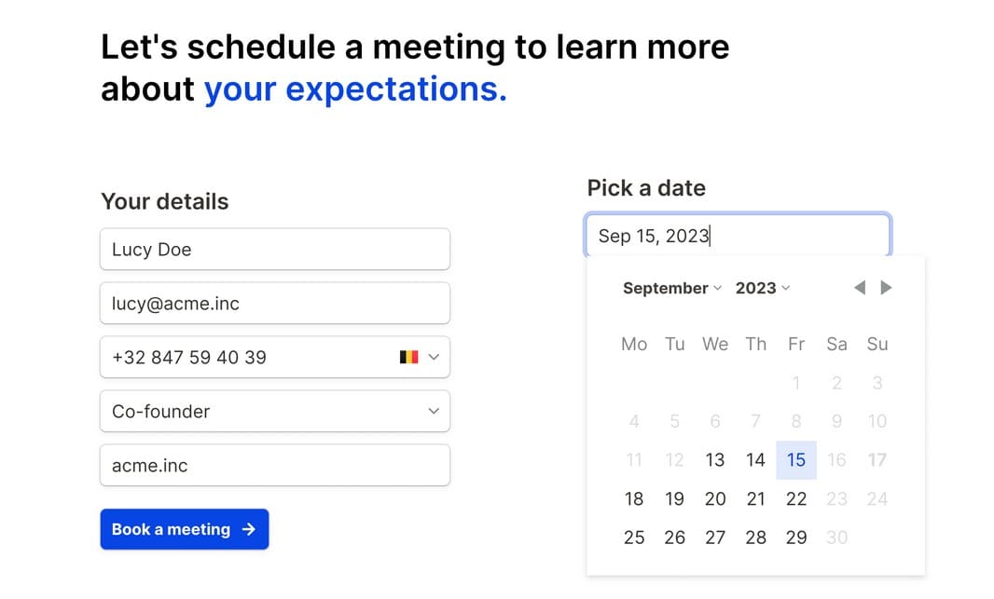
Task: Click the lucy@acme.inc email field
Action: tap(274, 304)
